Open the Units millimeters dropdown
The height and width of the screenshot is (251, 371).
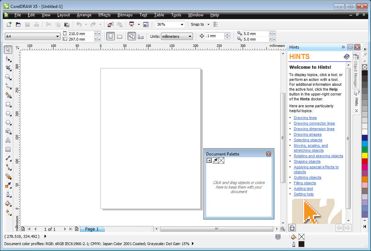point(190,36)
